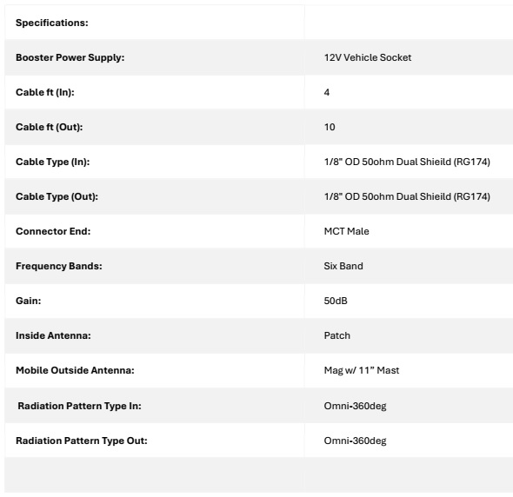The image size is (513, 497).
Task: Click the 12V Vehicle Socket value
Action: tap(368, 57)
